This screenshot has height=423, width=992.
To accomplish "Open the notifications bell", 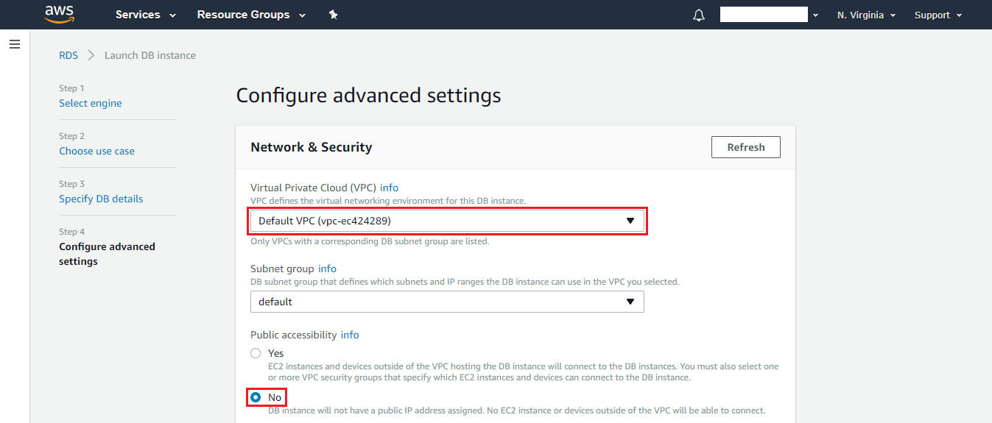I will [x=699, y=15].
